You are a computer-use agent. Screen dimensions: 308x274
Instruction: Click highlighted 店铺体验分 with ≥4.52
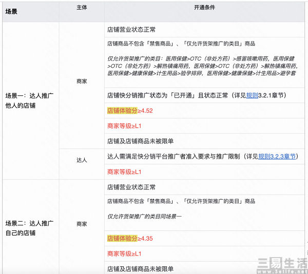[122, 110]
